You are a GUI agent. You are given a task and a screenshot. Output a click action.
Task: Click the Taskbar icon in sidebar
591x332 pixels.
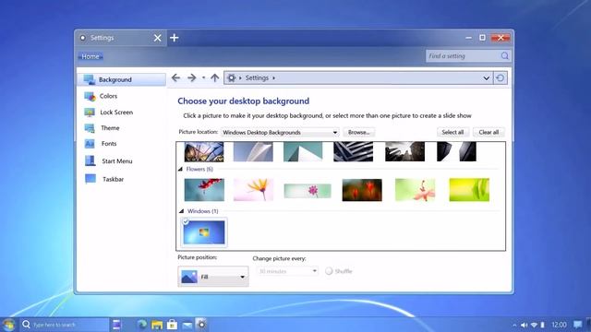point(90,179)
